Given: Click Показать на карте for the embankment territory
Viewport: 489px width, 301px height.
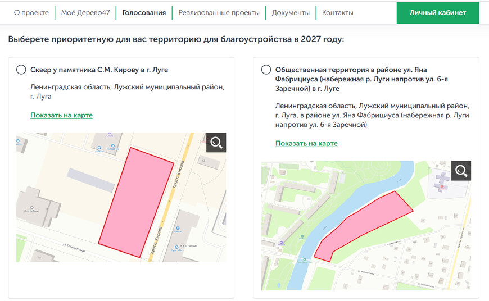Looking at the screenshot, I should [x=306, y=143].
